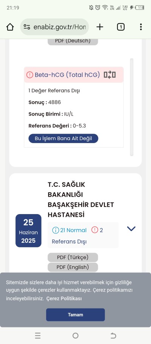Tap the browser home icon

click(x=10, y=27)
